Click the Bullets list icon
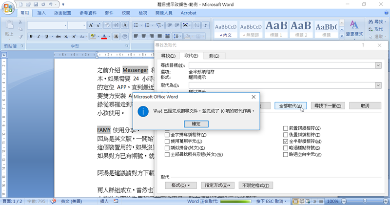Screen dimensions: 390x205 [x=136, y=25]
